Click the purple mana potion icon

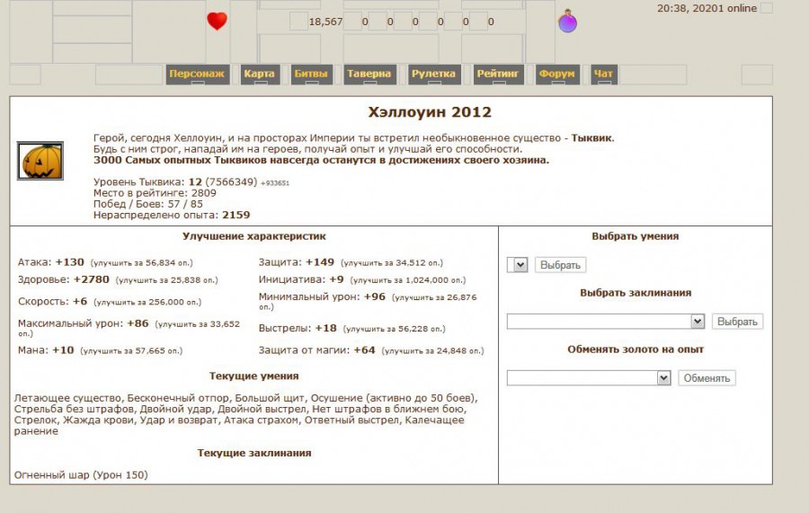pyautogui.click(x=567, y=22)
